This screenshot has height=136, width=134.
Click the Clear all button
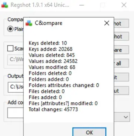(121, 63)
